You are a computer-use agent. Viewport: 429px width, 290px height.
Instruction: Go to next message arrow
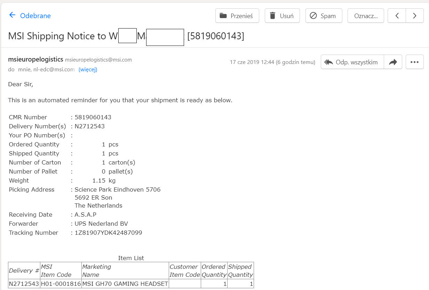point(415,16)
